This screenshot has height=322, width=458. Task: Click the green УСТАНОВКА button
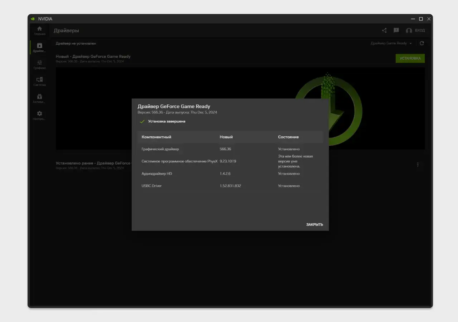410,58
